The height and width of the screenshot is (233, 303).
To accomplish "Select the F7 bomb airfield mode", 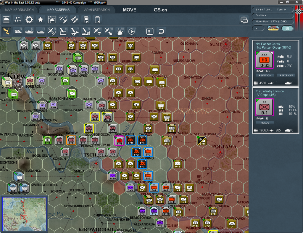I will tap(75, 31).
